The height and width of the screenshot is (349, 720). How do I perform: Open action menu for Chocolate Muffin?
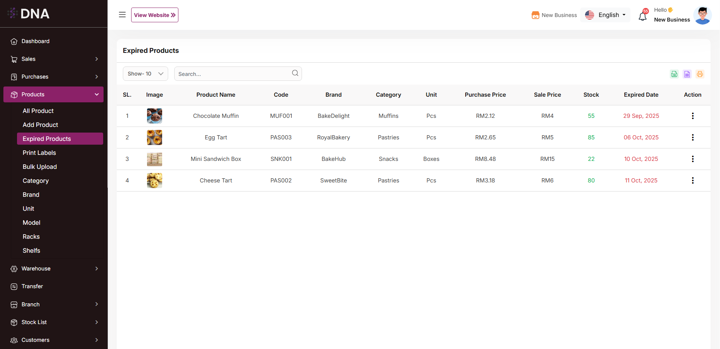coord(692,116)
